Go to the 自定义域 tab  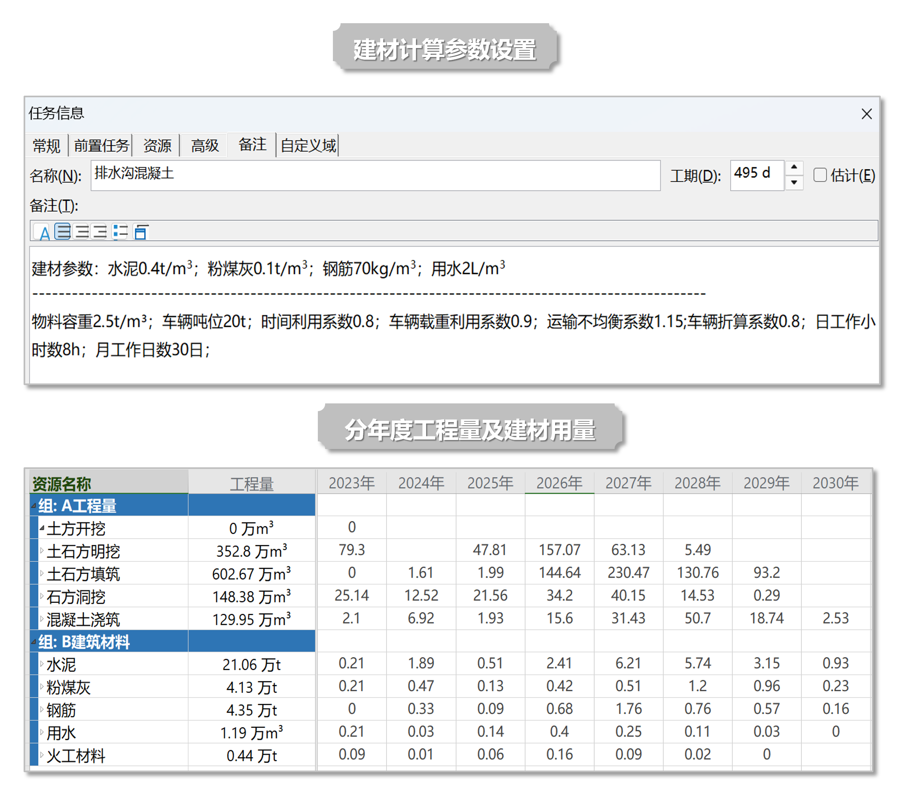point(308,145)
